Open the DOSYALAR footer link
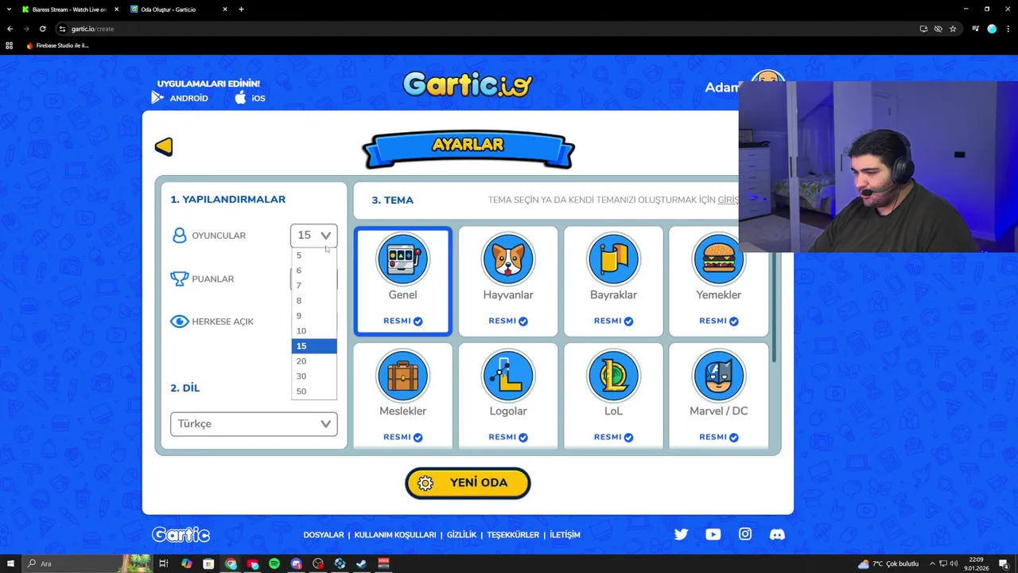The width and height of the screenshot is (1018, 573). coord(324,535)
